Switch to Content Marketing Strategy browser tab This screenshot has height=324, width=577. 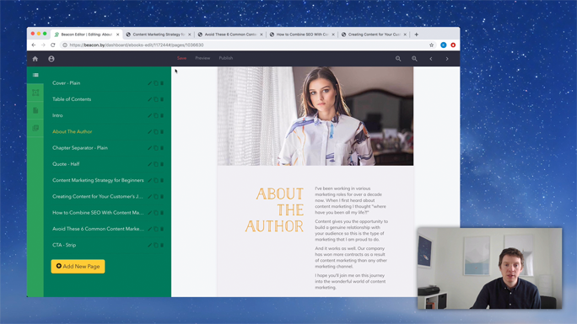(159, 35)
